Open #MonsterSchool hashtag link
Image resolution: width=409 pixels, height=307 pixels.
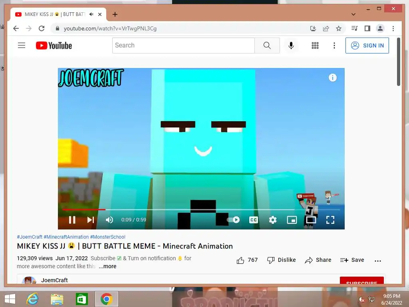coord(108,237)
